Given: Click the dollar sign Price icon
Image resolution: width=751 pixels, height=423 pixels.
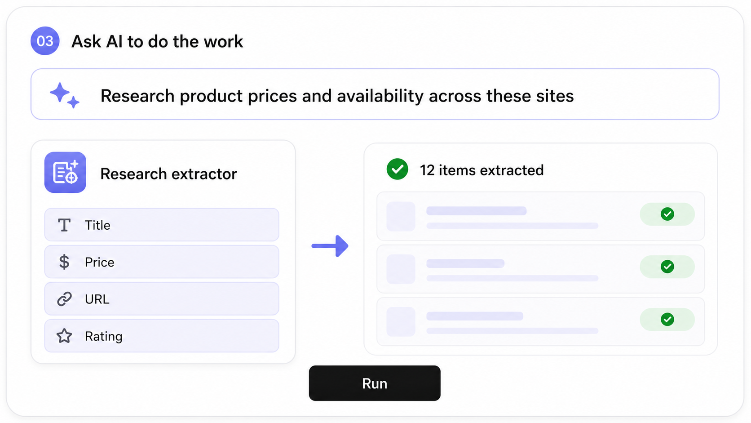Looking at the screenshot, I should point(64,262).
